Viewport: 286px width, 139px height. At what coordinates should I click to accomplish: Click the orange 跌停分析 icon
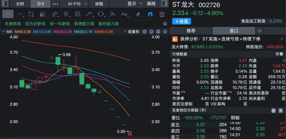click(x=175, y=39)
